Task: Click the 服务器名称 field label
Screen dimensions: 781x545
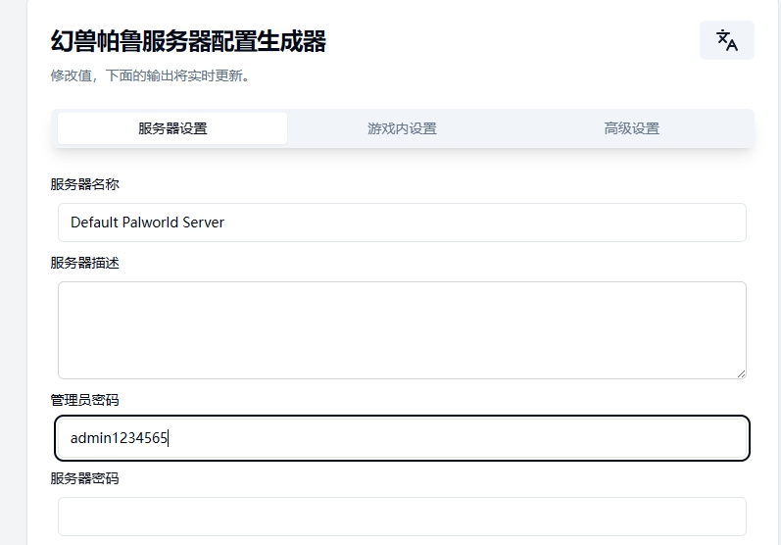Action: [84, 184]
